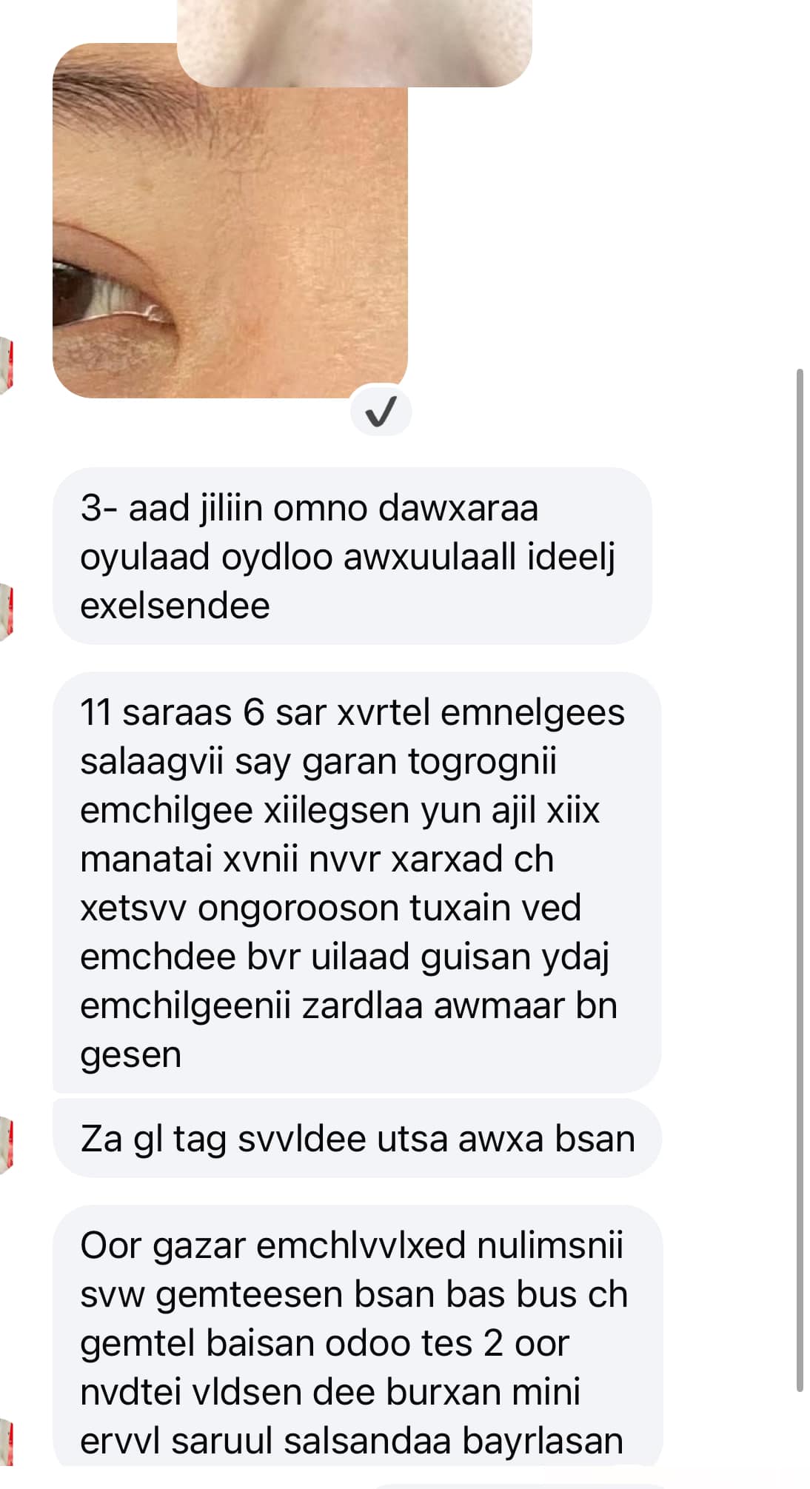Click 'emchilgeenii zardlaa awmaar bn' text line
810x1489 pixels.
coord(349,1006)
